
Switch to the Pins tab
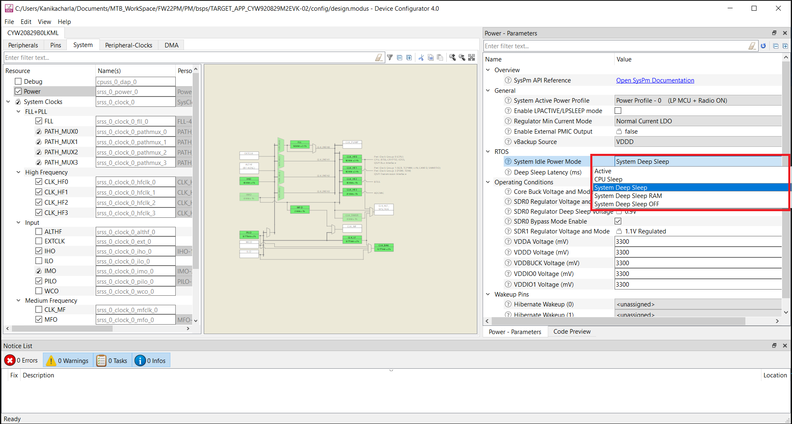tap(56, 45)
